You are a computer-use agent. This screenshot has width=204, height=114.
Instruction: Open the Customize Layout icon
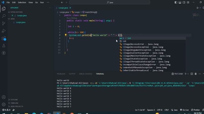(188, 2)
